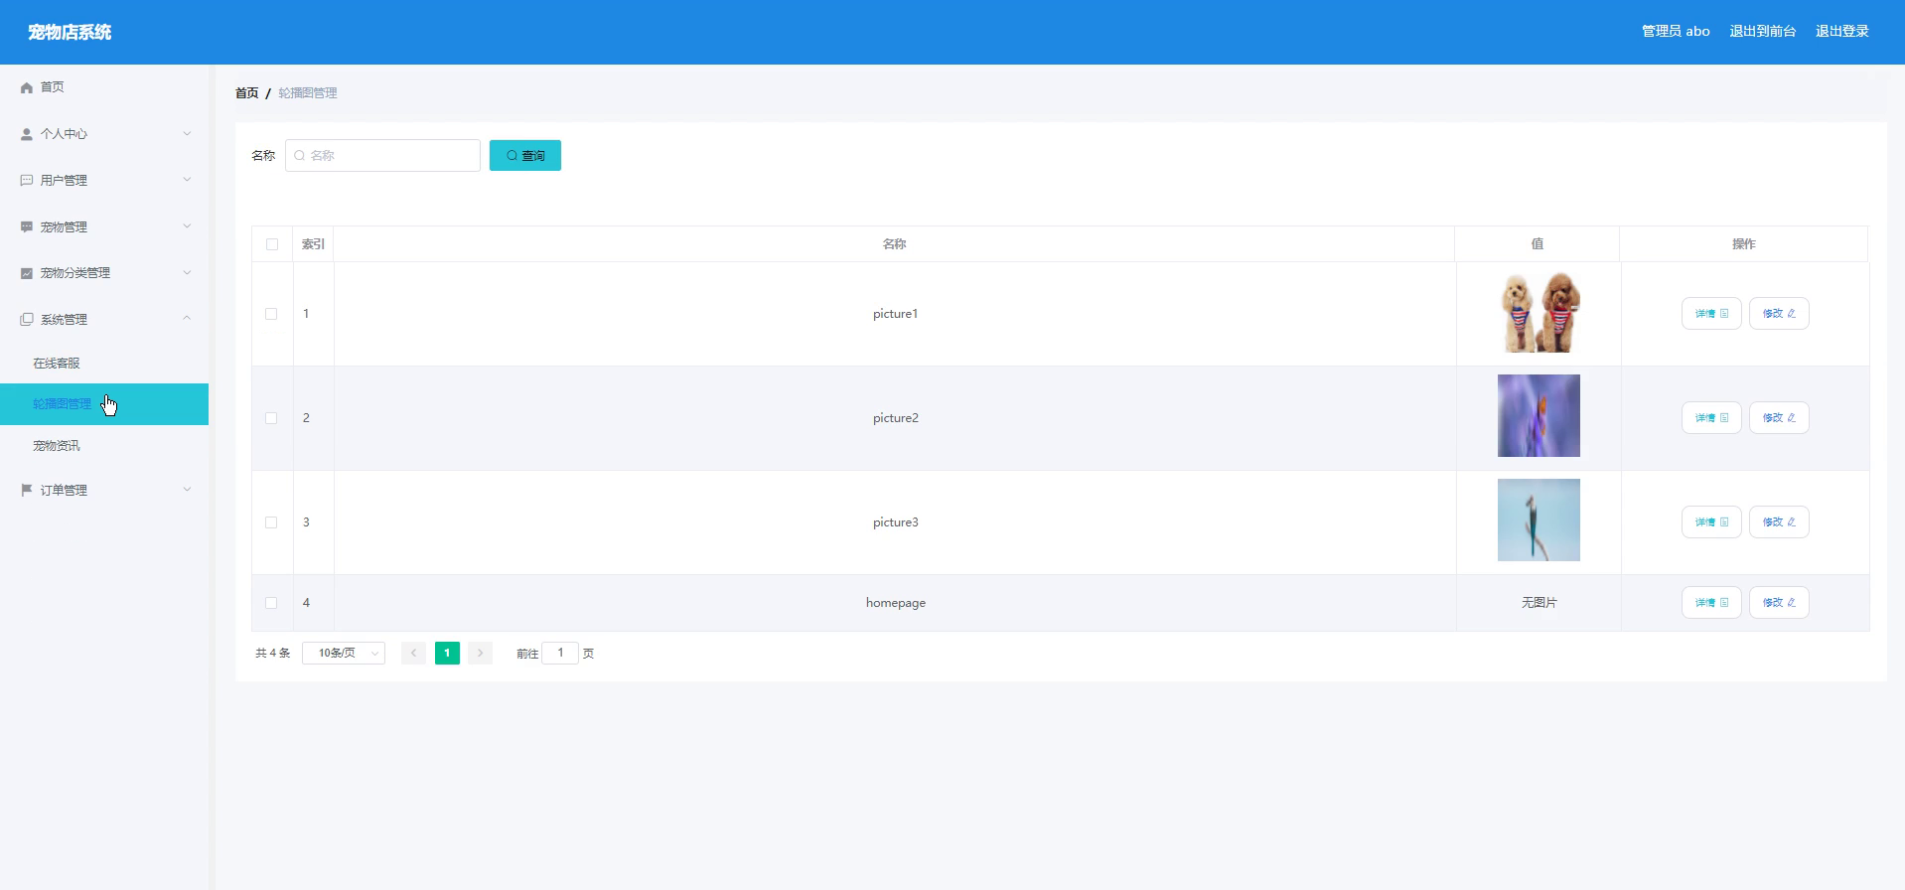Toggle the select-all checkbox in table header
The image size is (1905, 890).
tap(272, 244)
